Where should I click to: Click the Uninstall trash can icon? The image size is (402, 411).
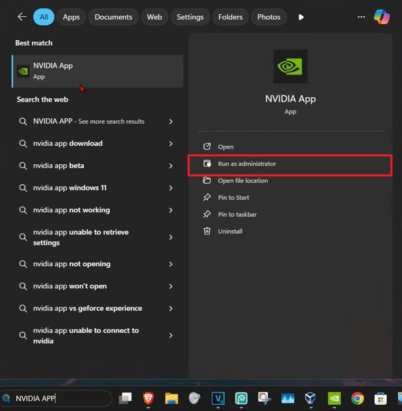pos(207,231)
